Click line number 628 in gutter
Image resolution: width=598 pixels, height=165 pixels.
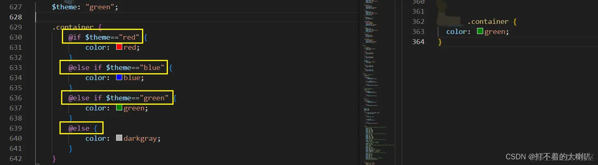(15, 17)
